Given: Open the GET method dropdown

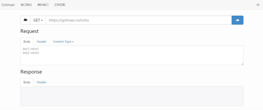Looking at the screenshot, I should click(38, 20).
